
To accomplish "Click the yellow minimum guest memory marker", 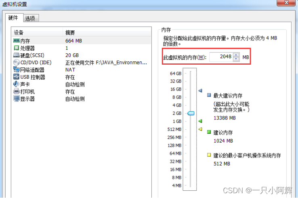I will pos(200,129).
